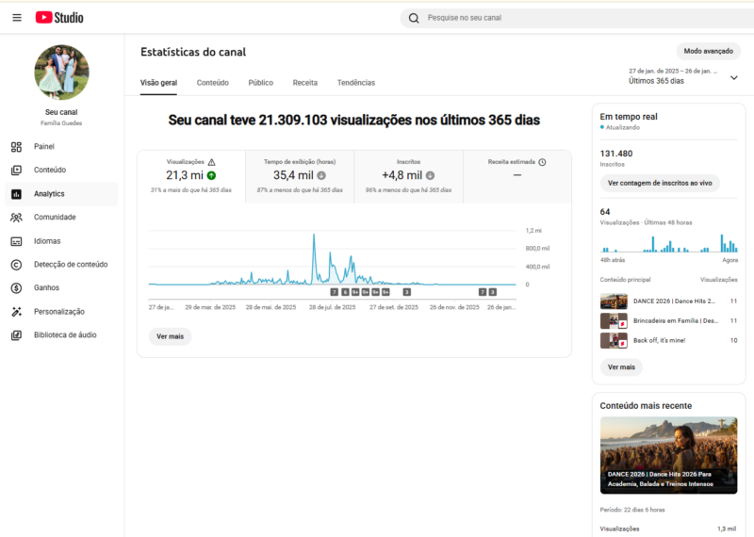Switch to the Visão geral tab
The width and height of the screenshot is (754, 537).
coord(158,83)
